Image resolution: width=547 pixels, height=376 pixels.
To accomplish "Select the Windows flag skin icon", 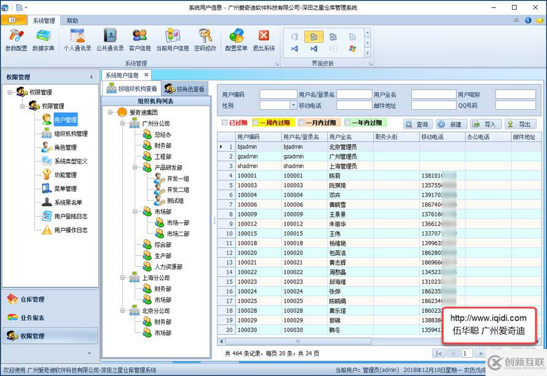I will click(352, 48).
